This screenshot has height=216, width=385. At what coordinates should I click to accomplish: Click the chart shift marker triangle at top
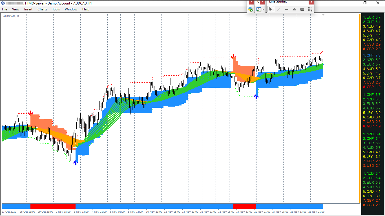click(324, 15)
